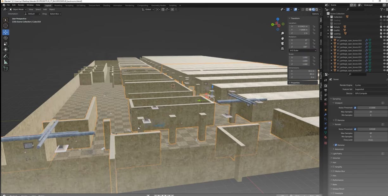
Task: Open the Render Engine Cycles dropdown
Action: click(371, 85)
